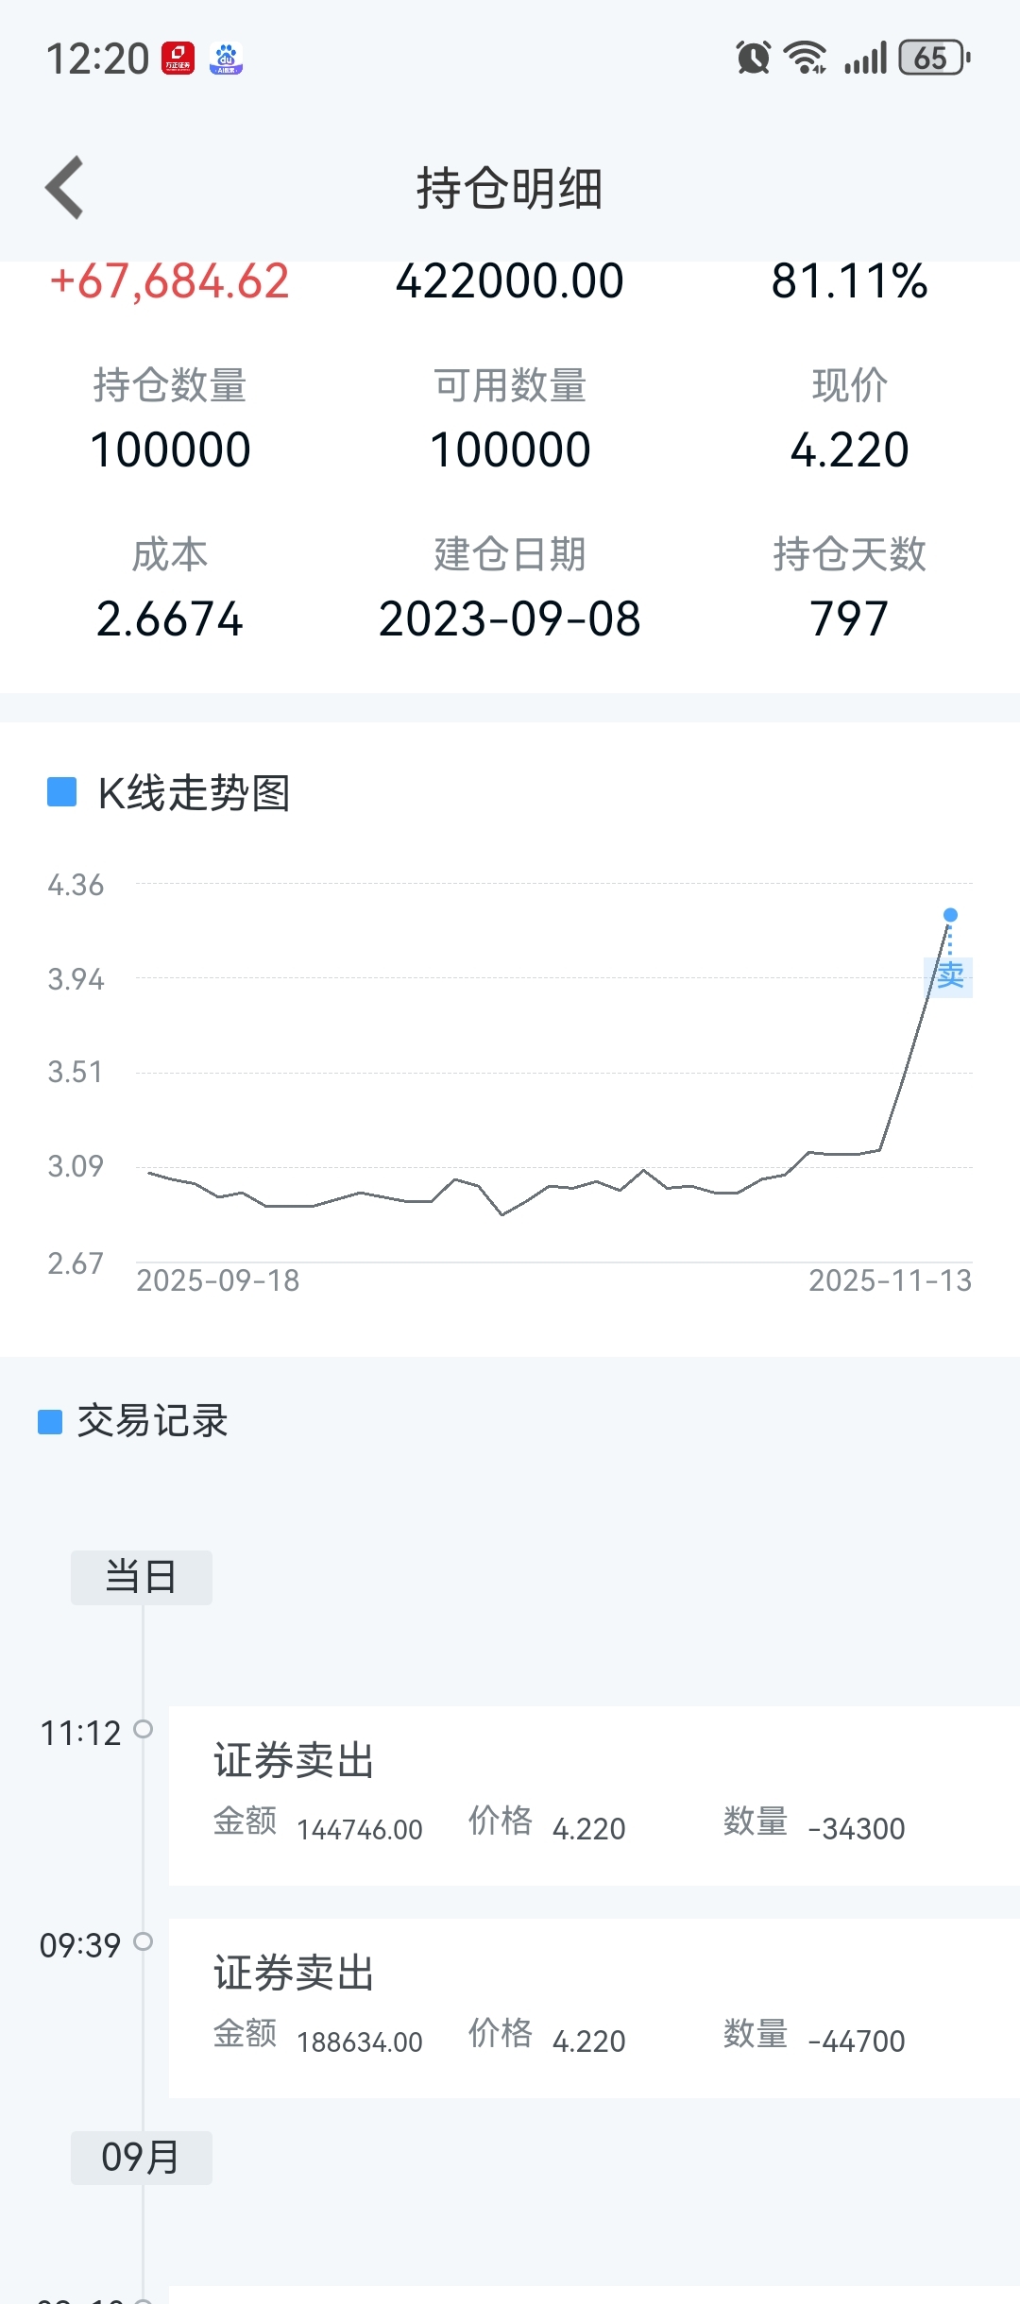Screen dimensions: 1020x2304
Task: Tap the 11:12 timeline node circle
Action: pos(144,1729)
